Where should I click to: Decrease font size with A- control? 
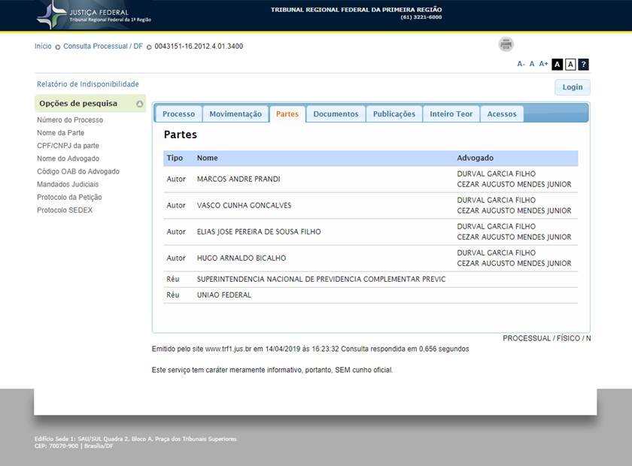pos(521,64)
